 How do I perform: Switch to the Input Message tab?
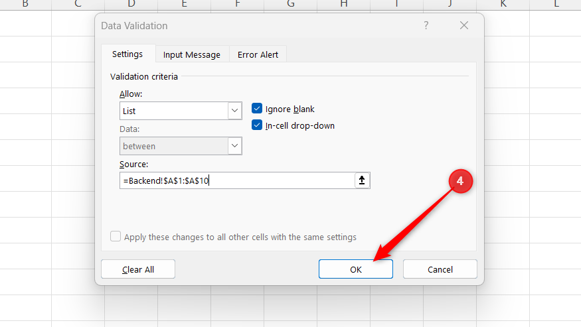pos(192,55)
